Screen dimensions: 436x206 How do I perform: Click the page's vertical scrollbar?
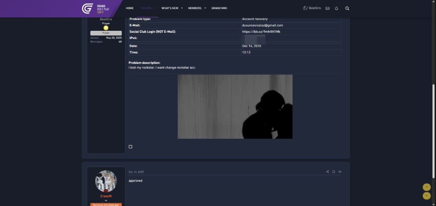click(434, 130)
